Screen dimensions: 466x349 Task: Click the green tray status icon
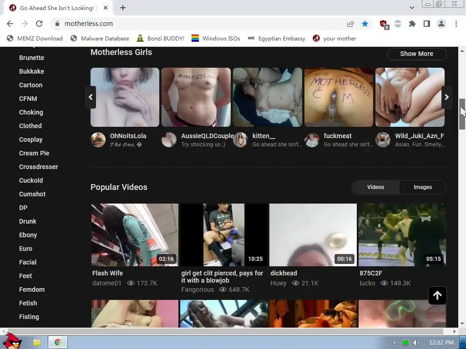point(405,343)
